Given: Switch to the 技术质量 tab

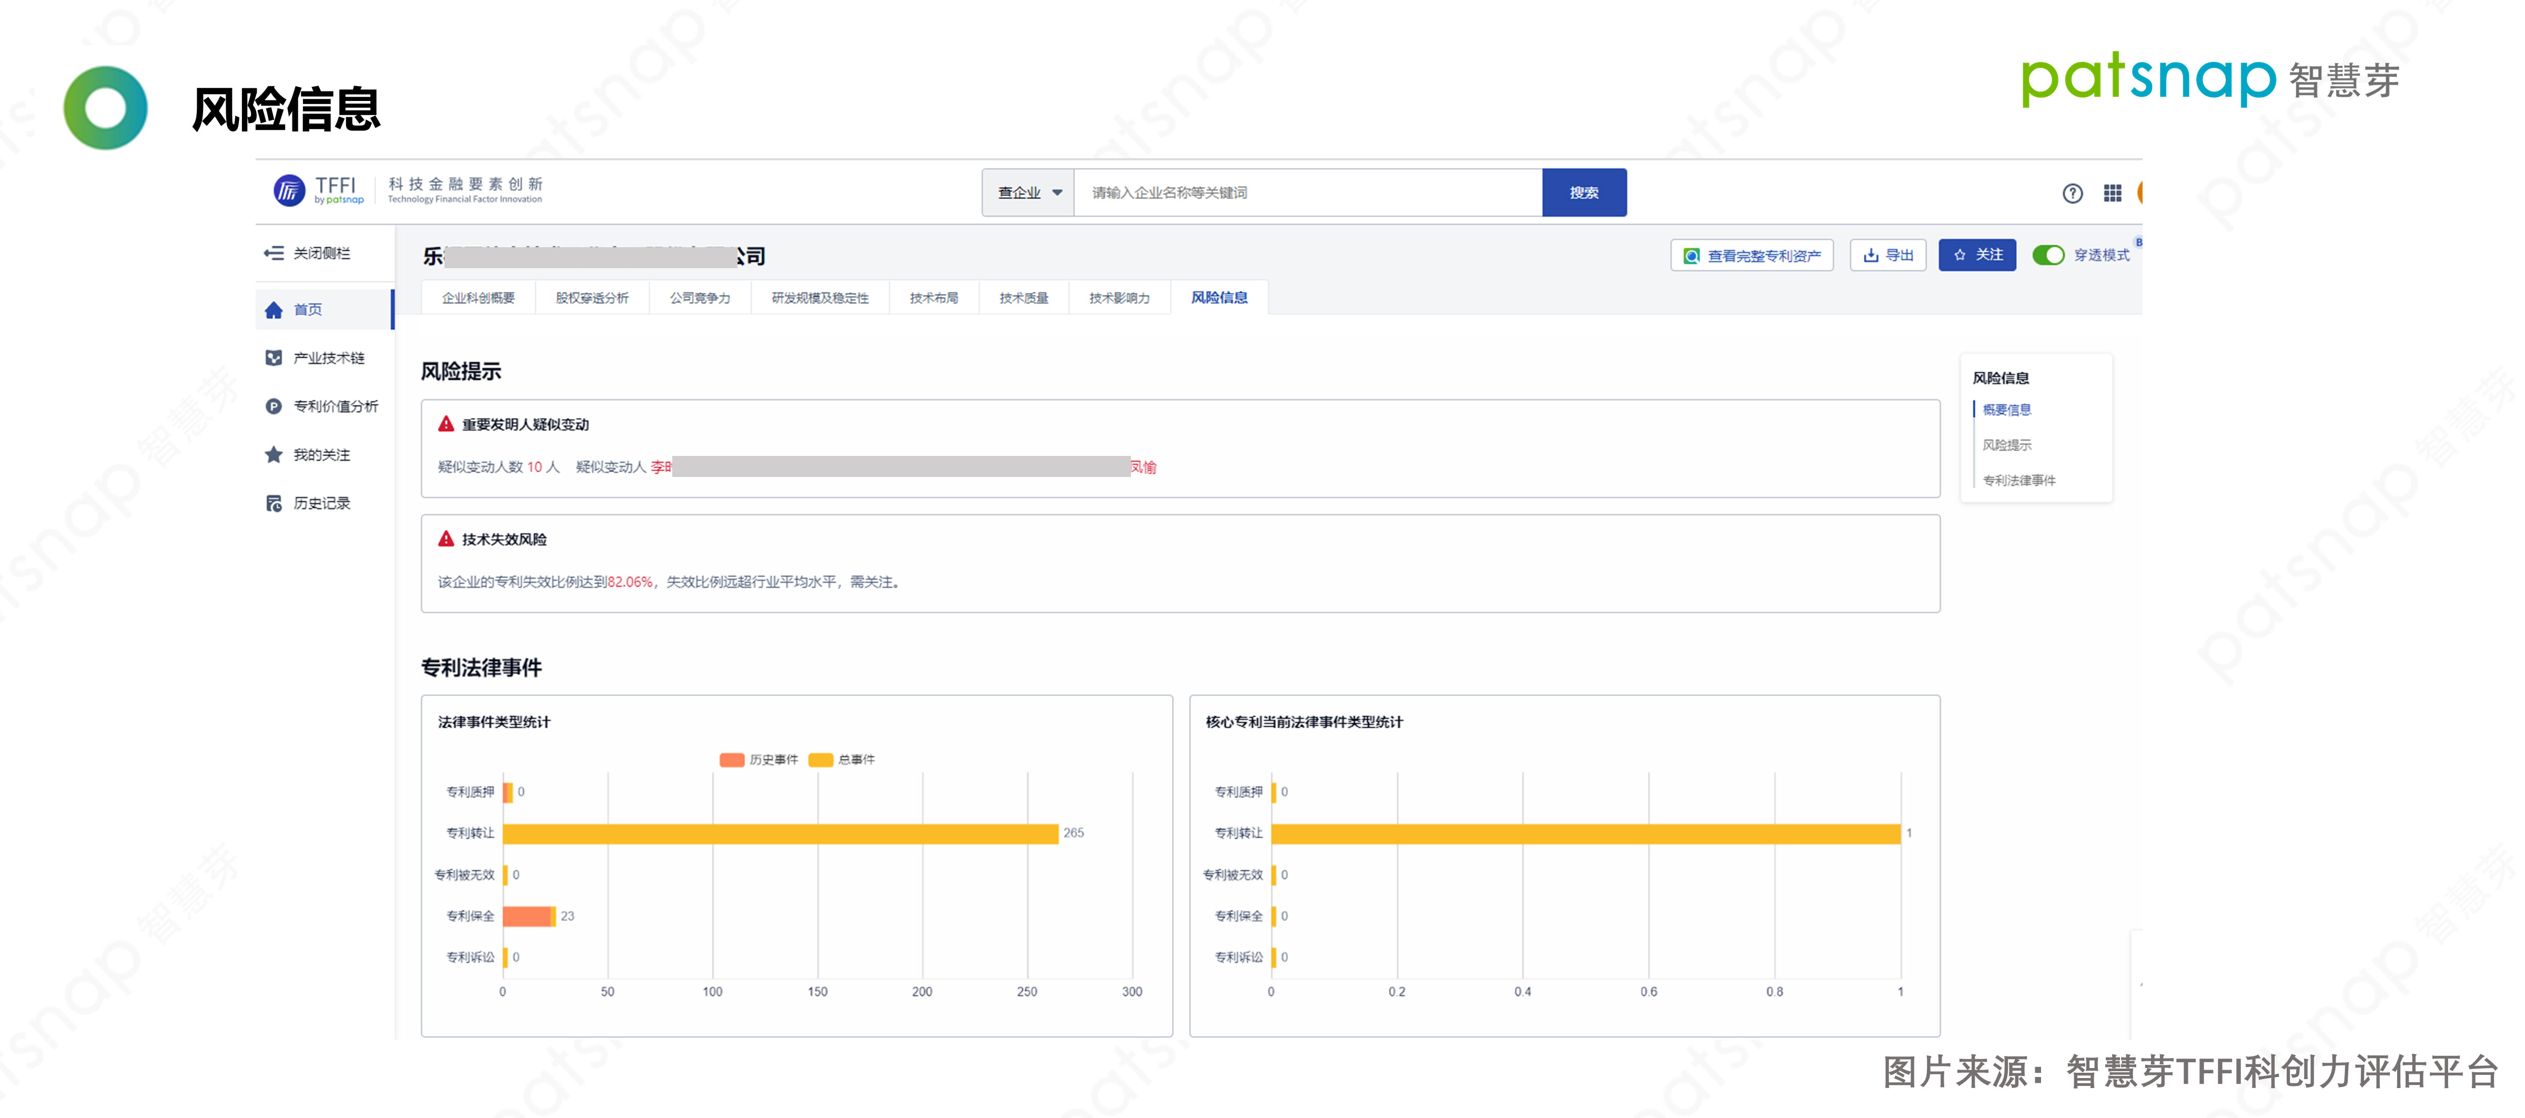Looking at the screenshot, I should point(1024,298).
